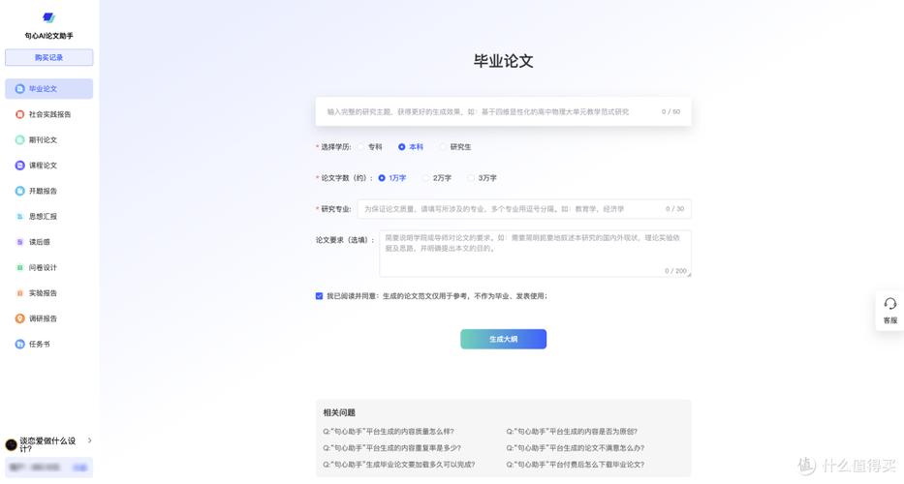Open question 平台生成的论文不满意怎么办
The height and width of the screenshot is (484, 904).
[576, 447]
